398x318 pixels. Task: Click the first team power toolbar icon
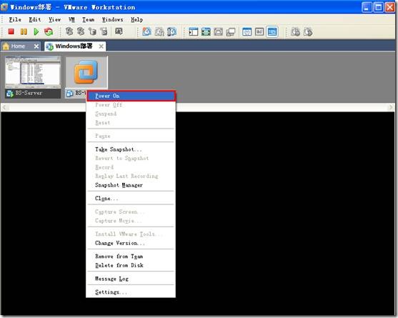(x=69, y=31)
